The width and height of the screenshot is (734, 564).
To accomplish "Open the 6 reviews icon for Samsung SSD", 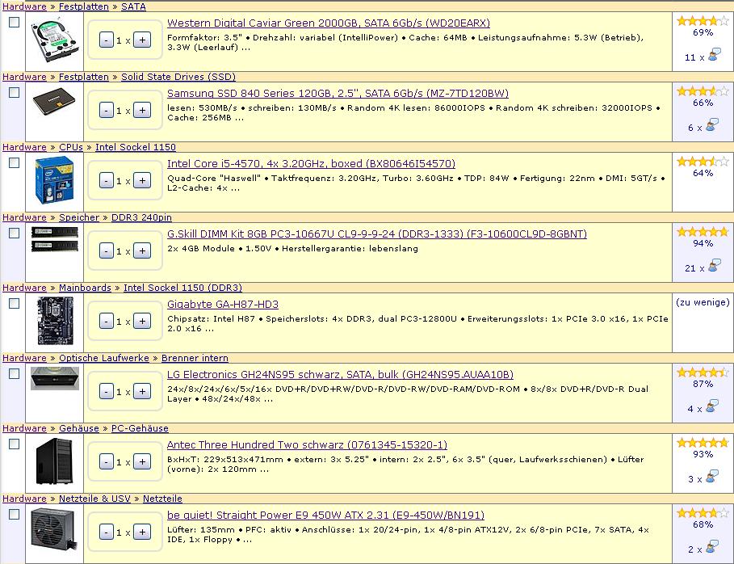I will (712, 125).
